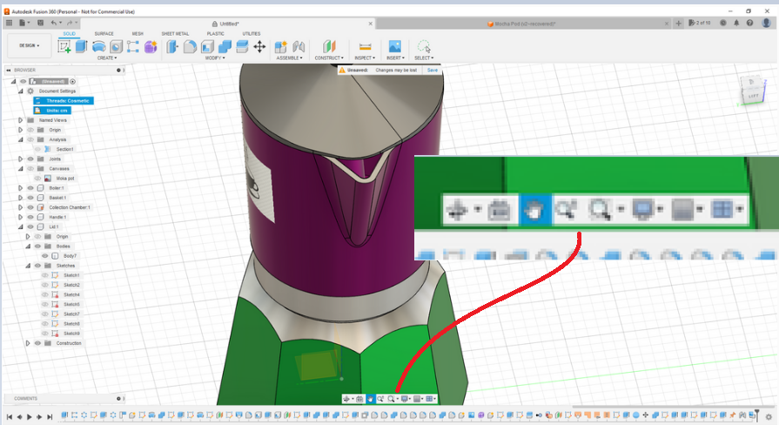Switch to the PLASTIC tab
Viewport: 779px width, 425px height.
215,34
